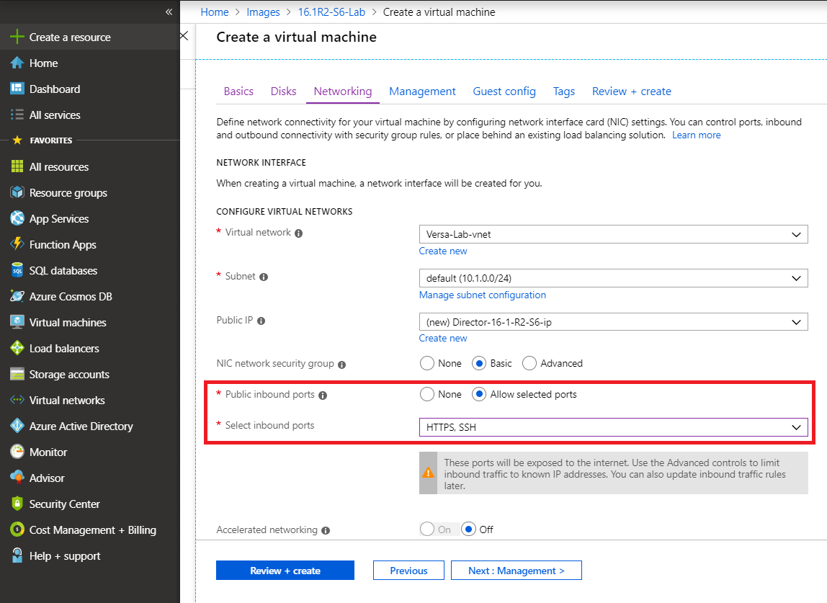Open the Function Apps lightning icon
Viewport: 827px width, 603px height.
[17, 244]
